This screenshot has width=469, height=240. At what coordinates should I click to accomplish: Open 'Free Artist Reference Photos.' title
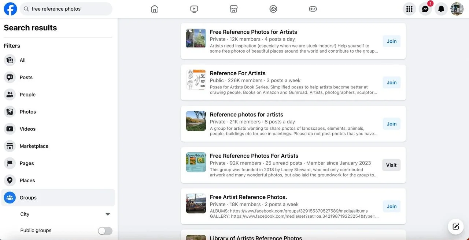click(x=248, y=197)
